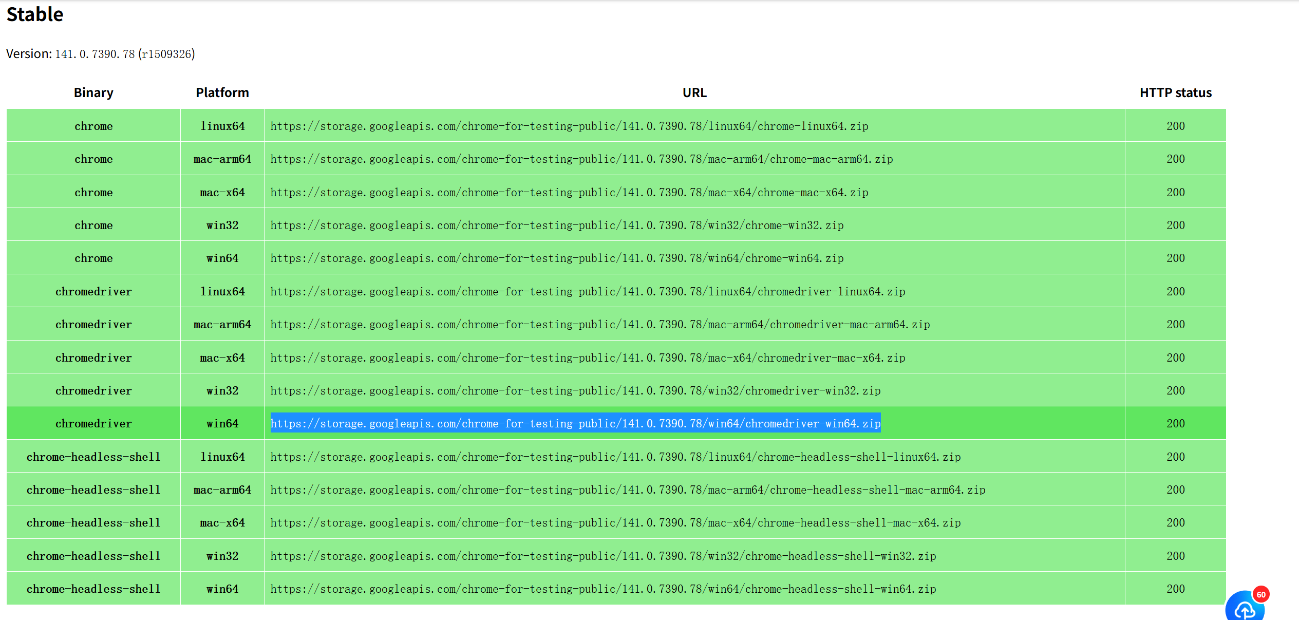The width and height of the screenshot is (1299, 620).
Task: Click chrome win64 zip URL
Action: pyautogui.click(x=557, y=258)
